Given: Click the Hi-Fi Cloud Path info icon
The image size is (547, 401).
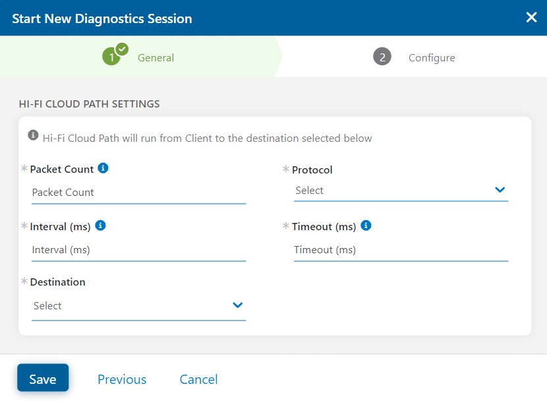Looking at the screenshot, I should 33,135.
